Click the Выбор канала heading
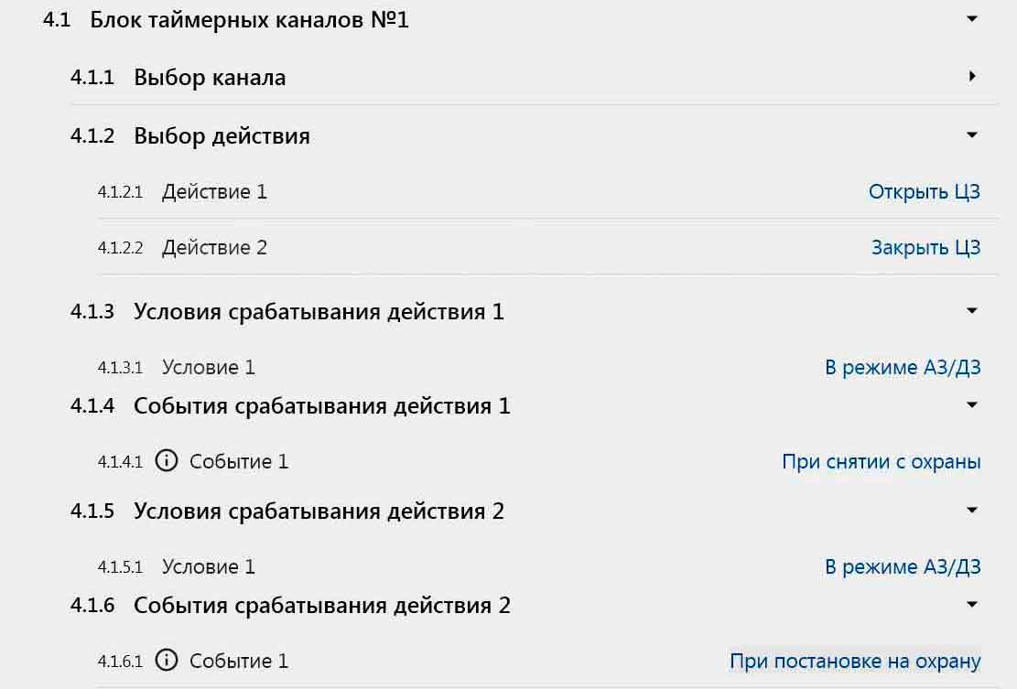The image size is (1017, 689). (x=210, y=78)
